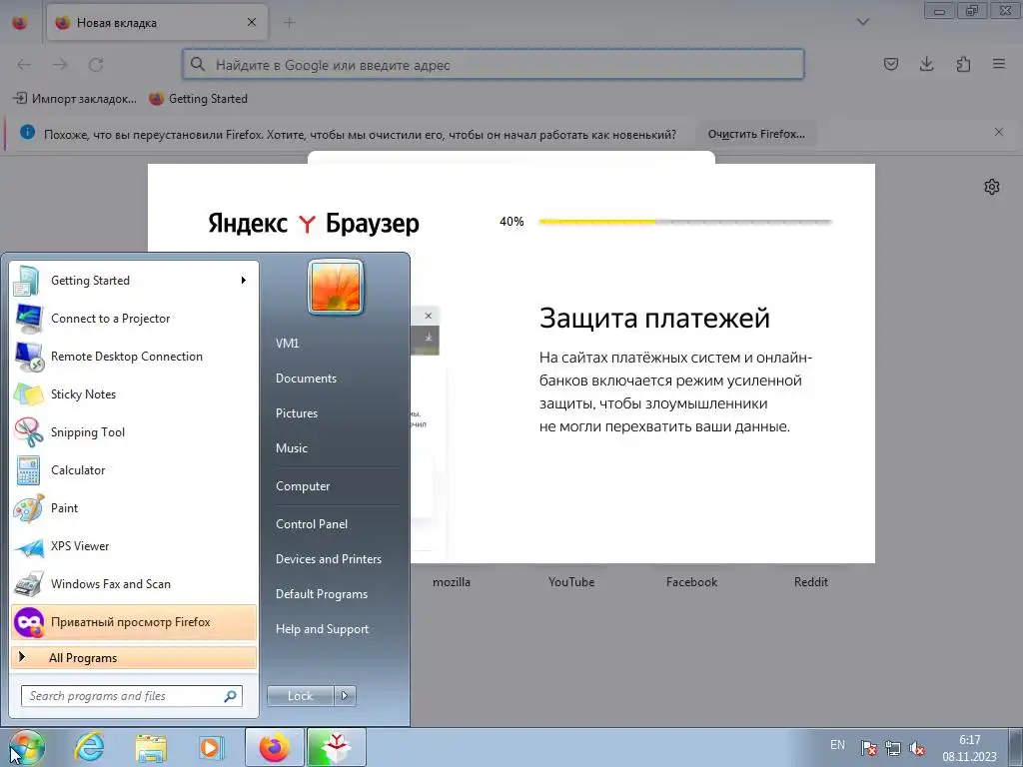Reload the page in Firefox
The width and height of the screenshot is (1023, 767).
pos(96,65)
